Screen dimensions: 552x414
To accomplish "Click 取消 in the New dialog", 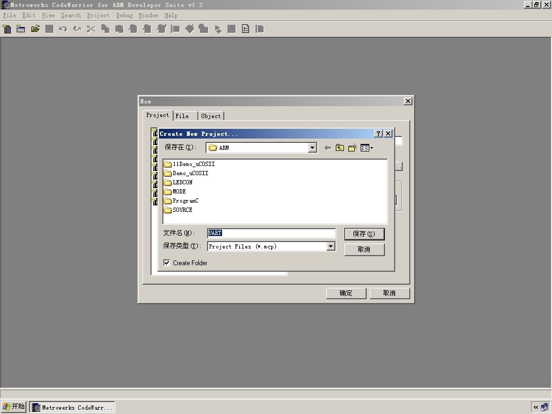I will [x=389, y=293].
